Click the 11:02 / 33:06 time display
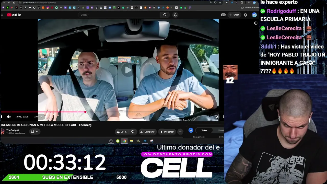 pos(22,117)
